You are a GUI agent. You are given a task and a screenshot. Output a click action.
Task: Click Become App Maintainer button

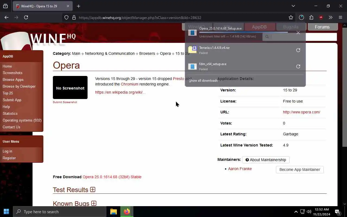coord(300,170)
